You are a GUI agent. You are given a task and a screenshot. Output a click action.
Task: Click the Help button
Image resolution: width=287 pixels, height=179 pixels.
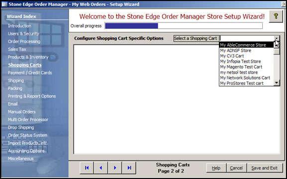pos(216,168)
